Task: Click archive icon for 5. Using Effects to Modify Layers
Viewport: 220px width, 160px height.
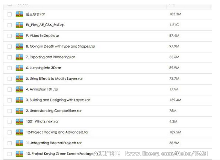Action: pyautogui.click(x=20, y=79)
